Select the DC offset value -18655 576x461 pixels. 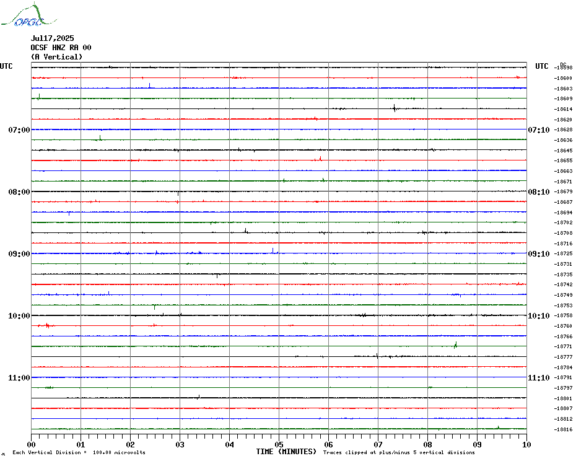tap(563, 160)
